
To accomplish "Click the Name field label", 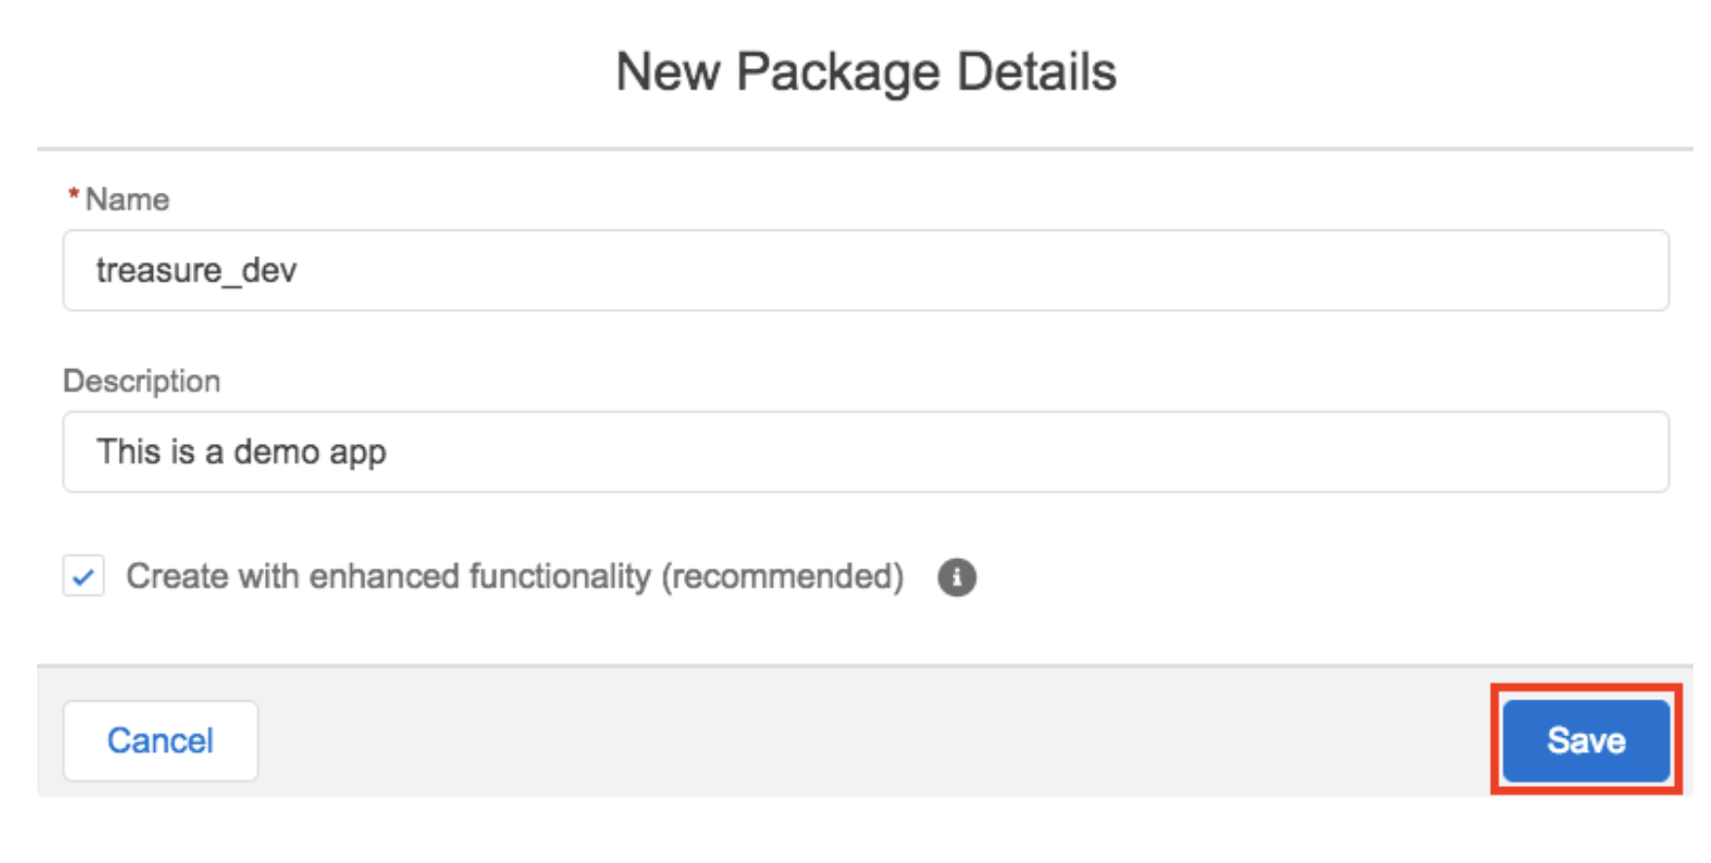I will [x=127, y=200].
